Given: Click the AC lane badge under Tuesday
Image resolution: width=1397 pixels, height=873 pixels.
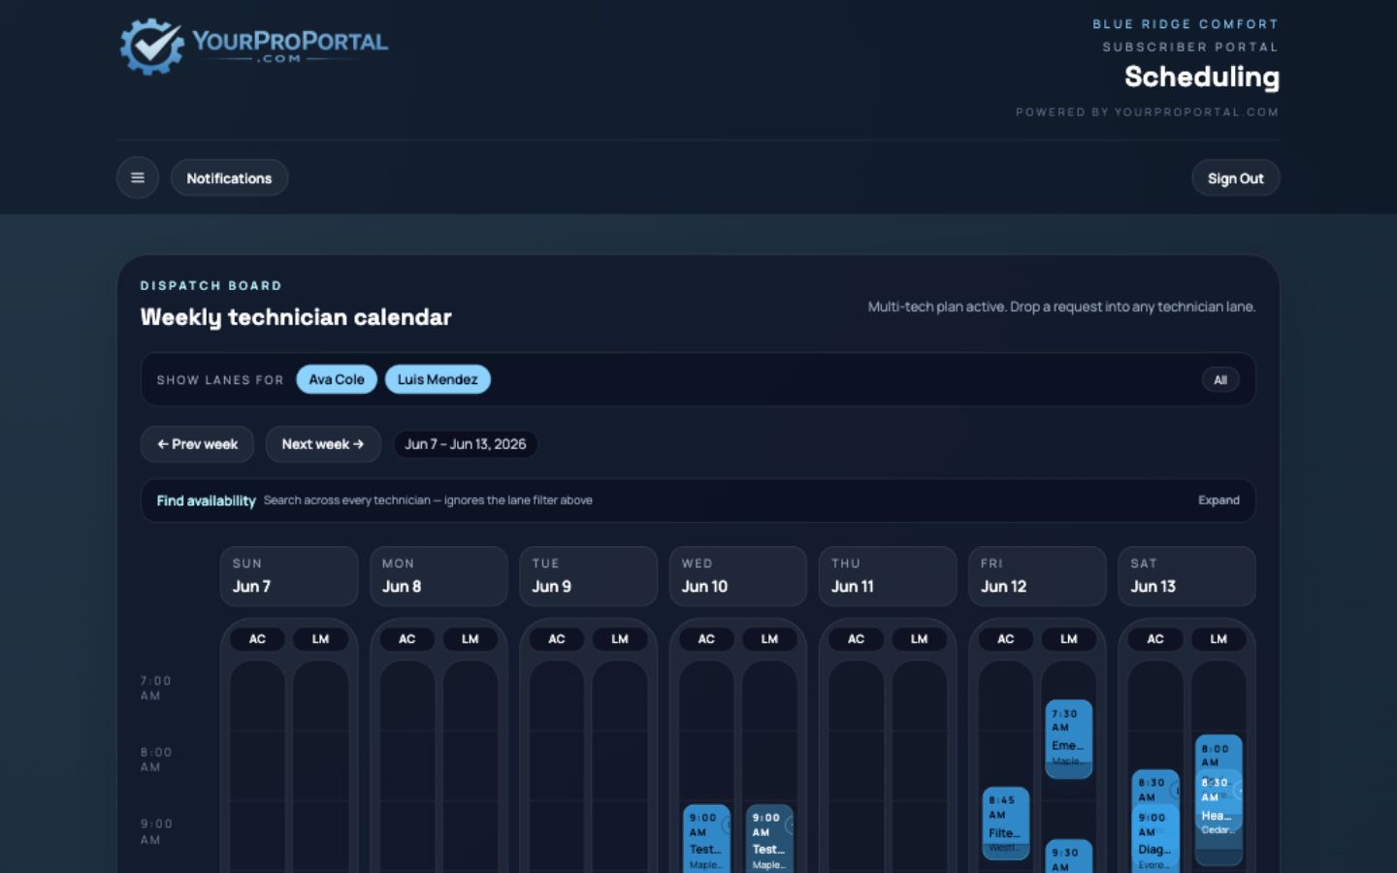Looking at the screenshot, I should coord(557,639).
